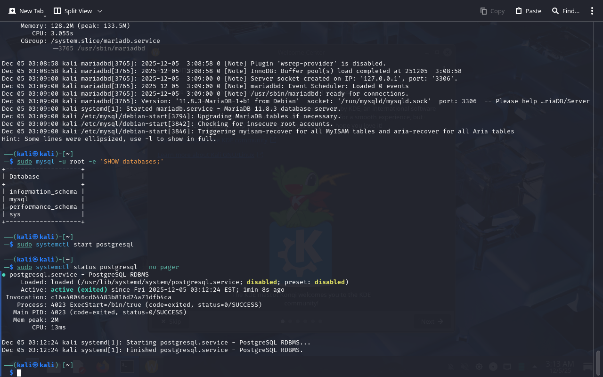Click the green 'active (exited)' status text
This screenshot has width=603, height=377.
point(79,290)
